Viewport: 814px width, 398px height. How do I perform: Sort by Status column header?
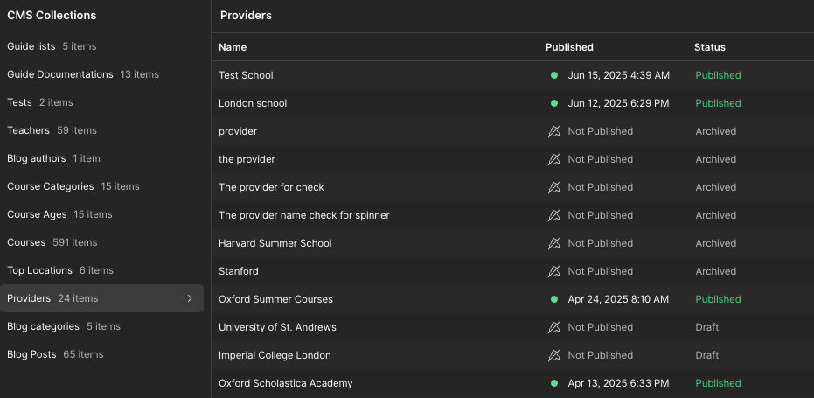pyautogui.click(x=710, y=47)
